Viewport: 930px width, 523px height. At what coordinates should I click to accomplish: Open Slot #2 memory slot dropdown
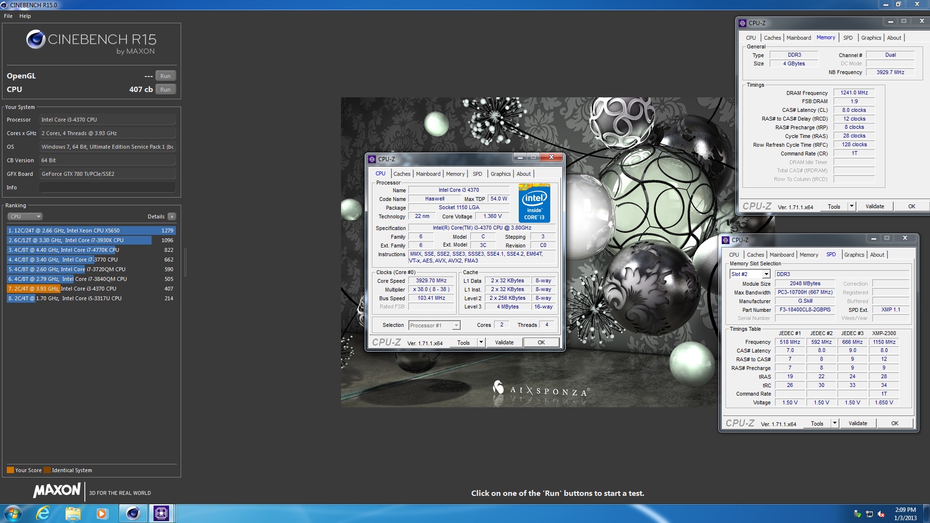click(750, 274)
